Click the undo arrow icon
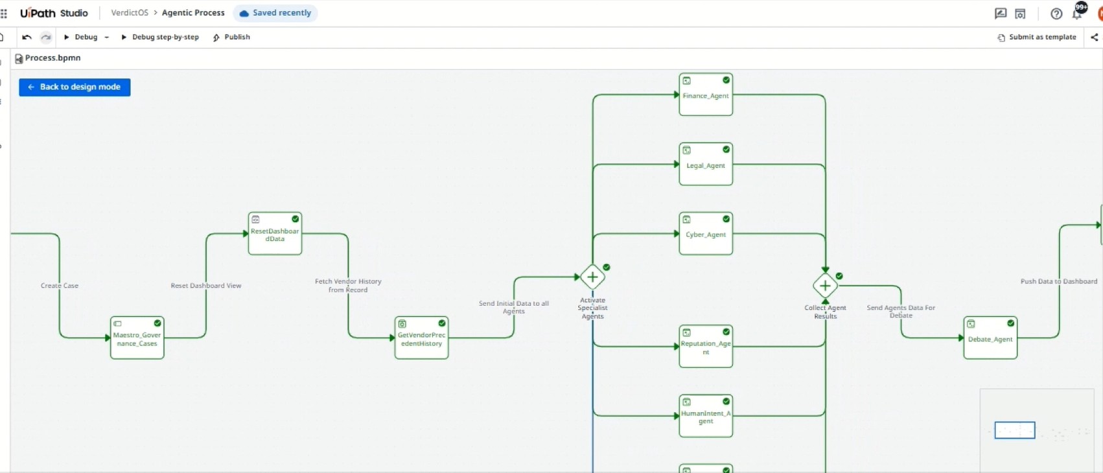The width and height of the screenshot is (1103, 473). (x=27, y=37)
